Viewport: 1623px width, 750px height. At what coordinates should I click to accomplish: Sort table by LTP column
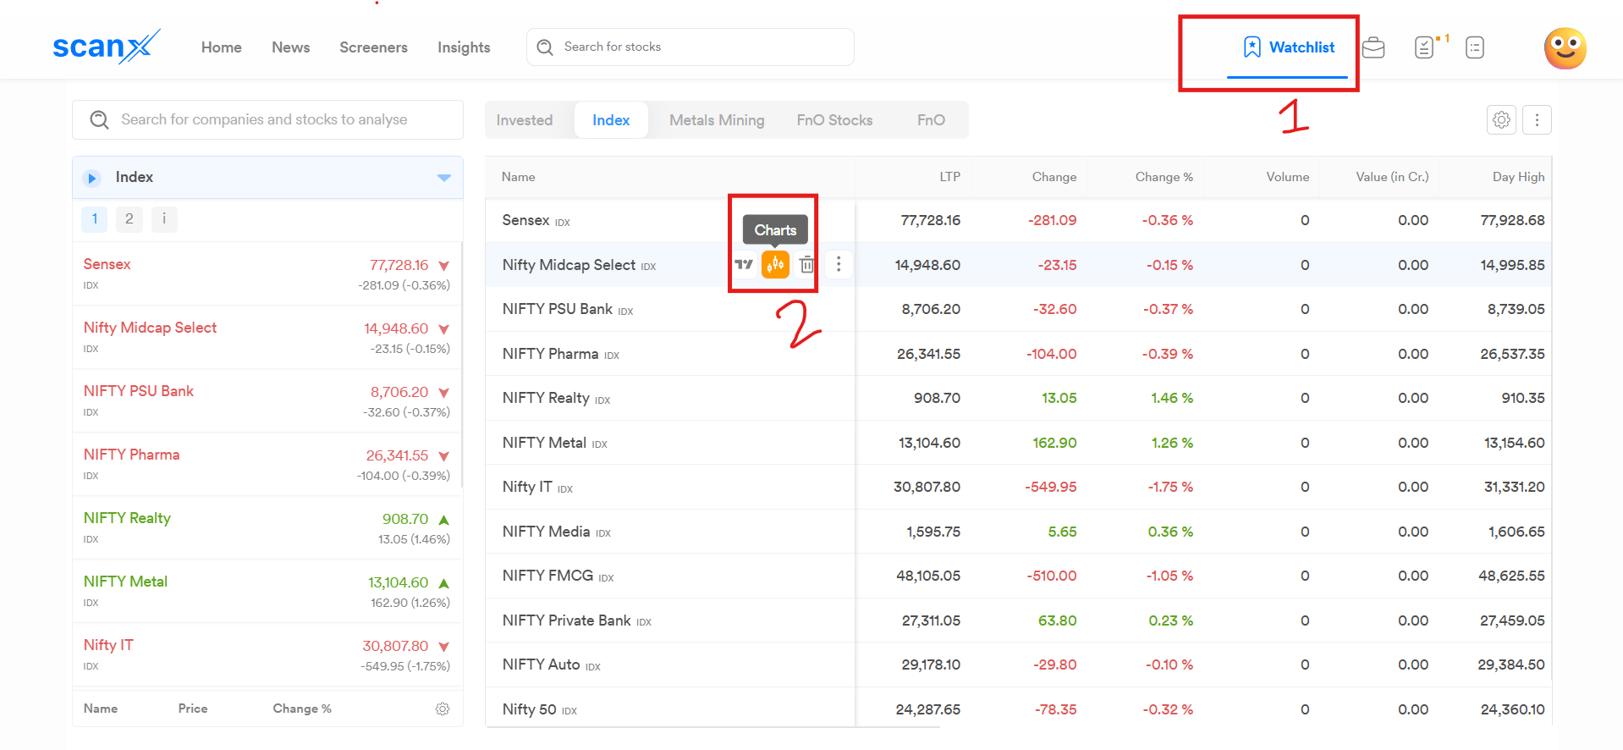pyautogui.click(x=949, y=177)
